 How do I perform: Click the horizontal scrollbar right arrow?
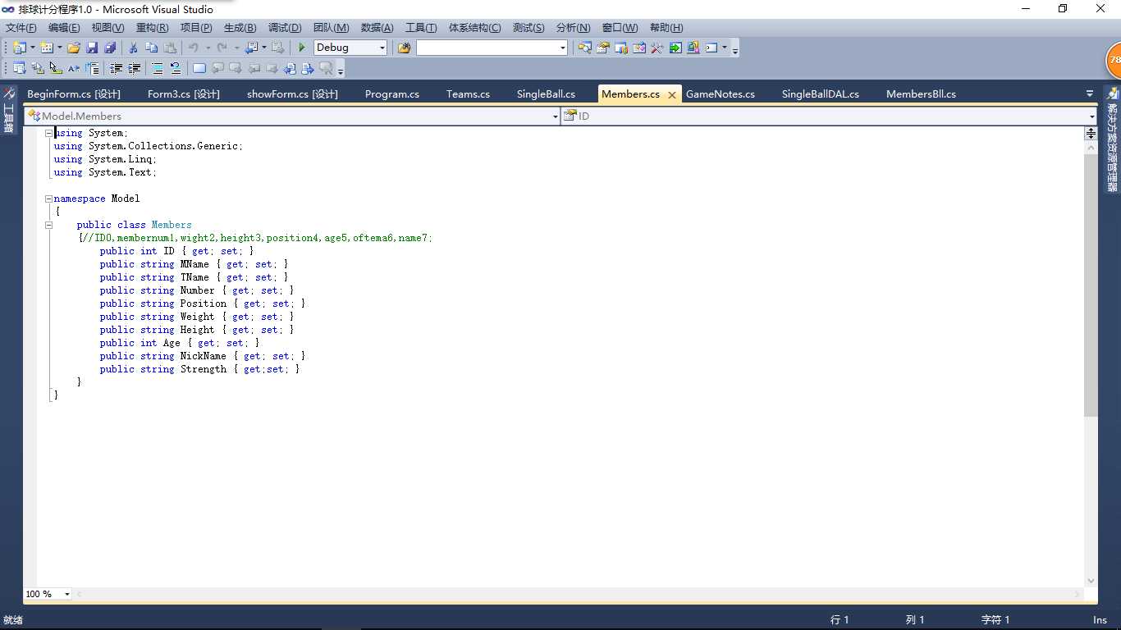coord(1078,594)
